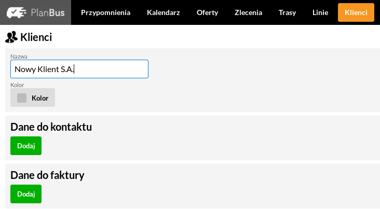Click the Kolor label above the button

pos(17,85)
